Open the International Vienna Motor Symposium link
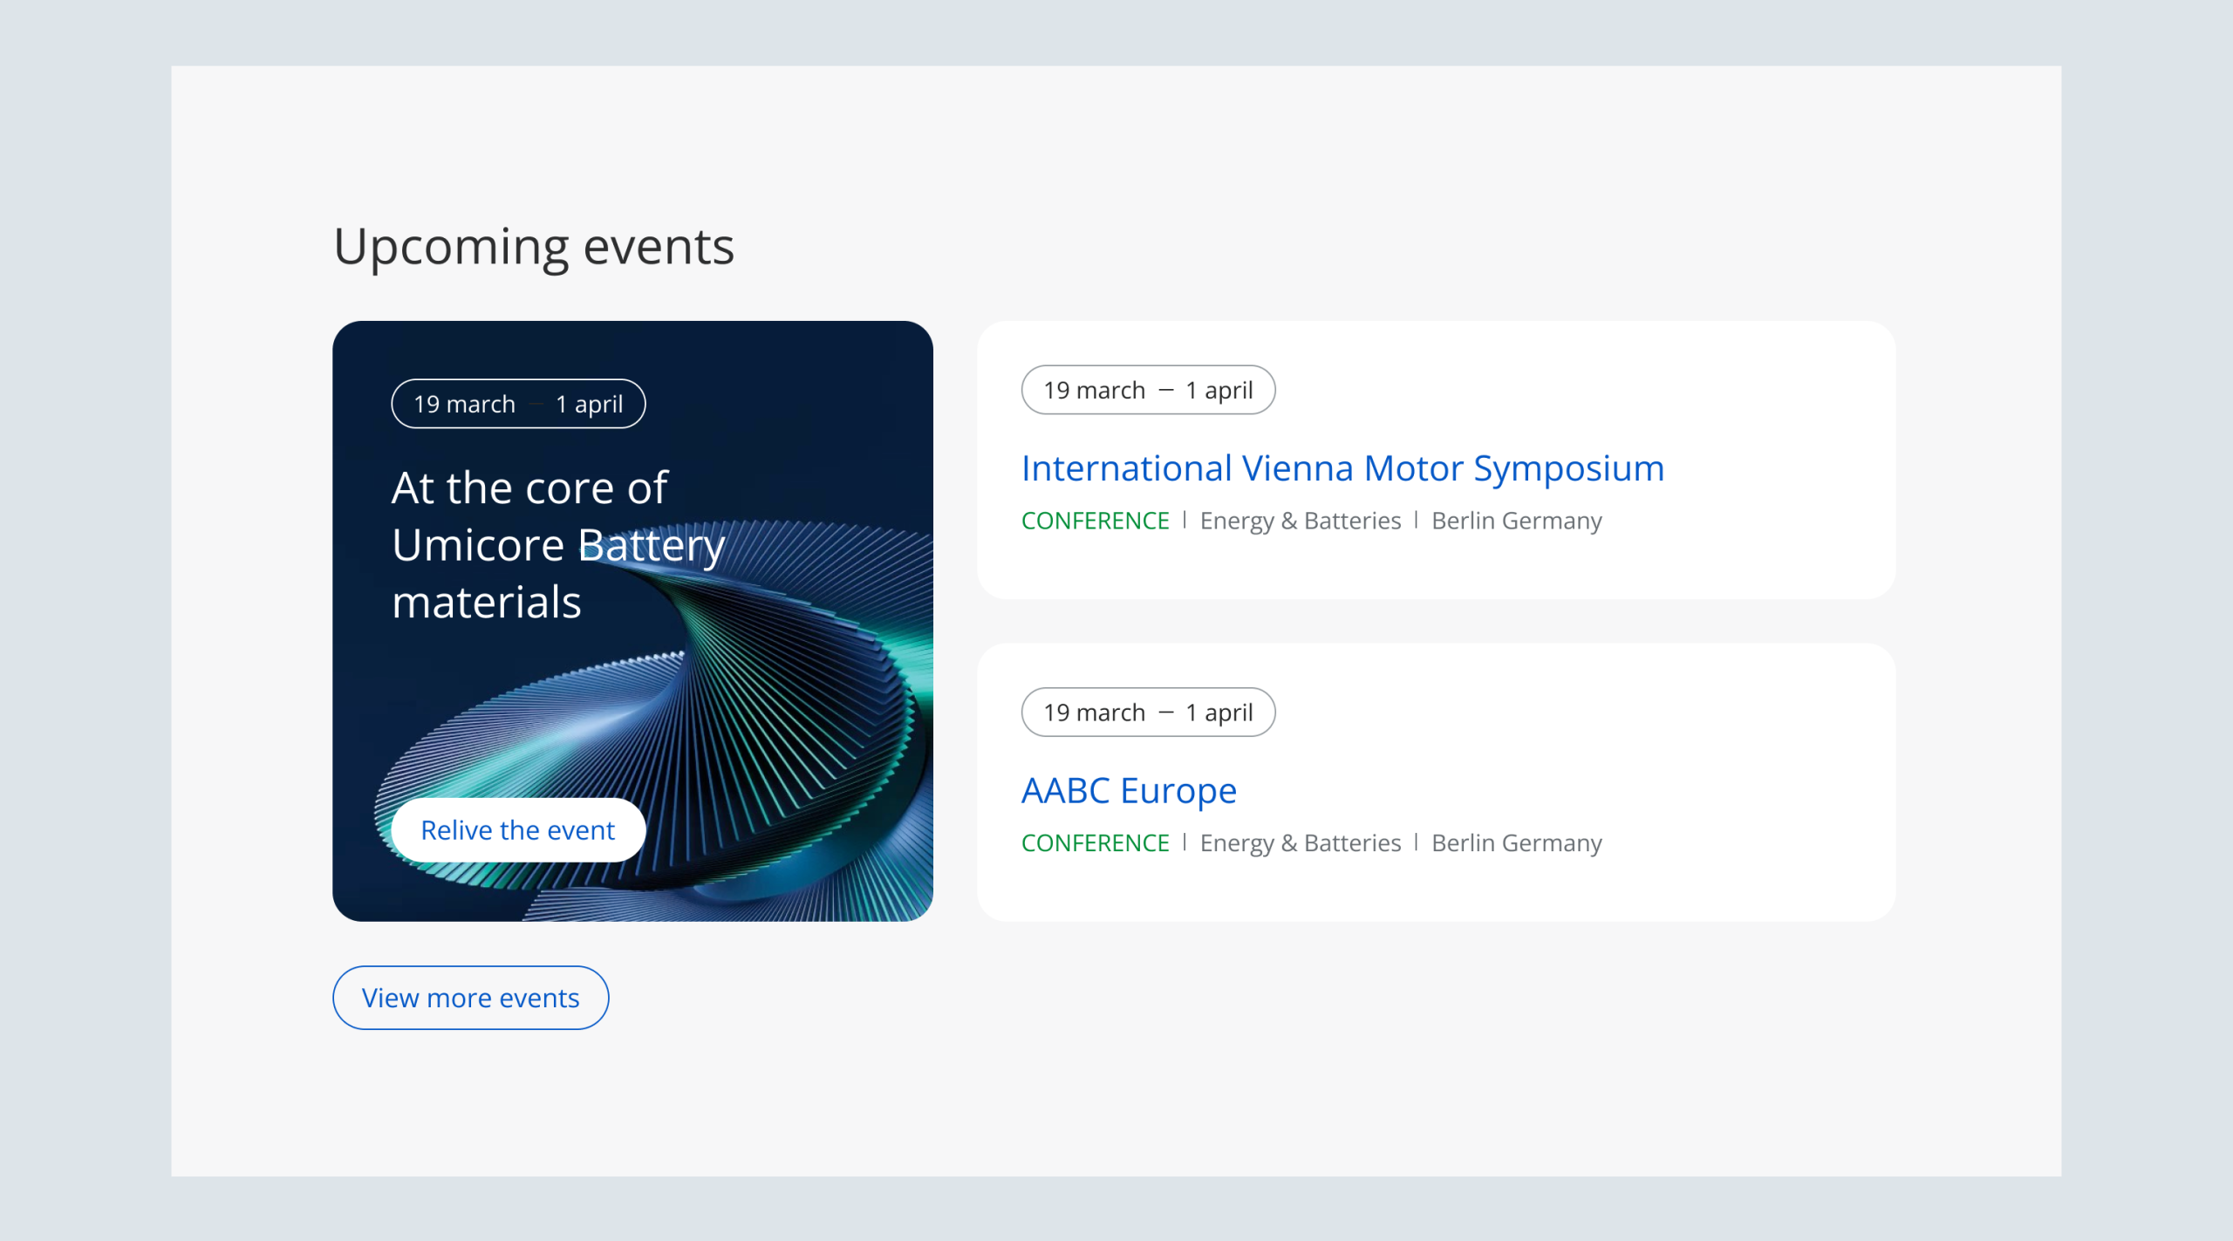 (1342, 468)
